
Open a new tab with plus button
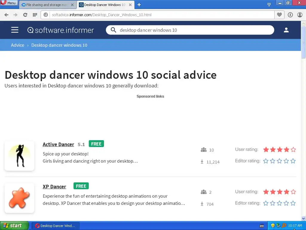coord(139,5)
